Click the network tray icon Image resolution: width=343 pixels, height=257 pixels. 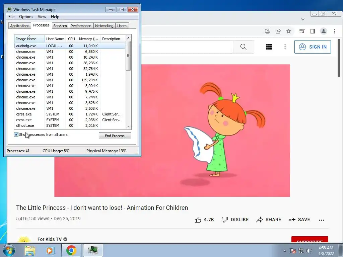point(301,251)
